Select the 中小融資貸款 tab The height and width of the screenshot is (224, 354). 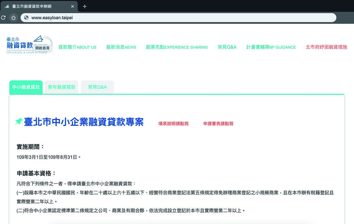(26, 87)
